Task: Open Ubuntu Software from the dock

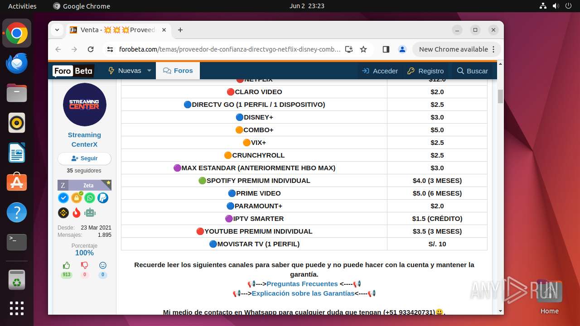Action: pyautogui.click(x=17, y=182)
